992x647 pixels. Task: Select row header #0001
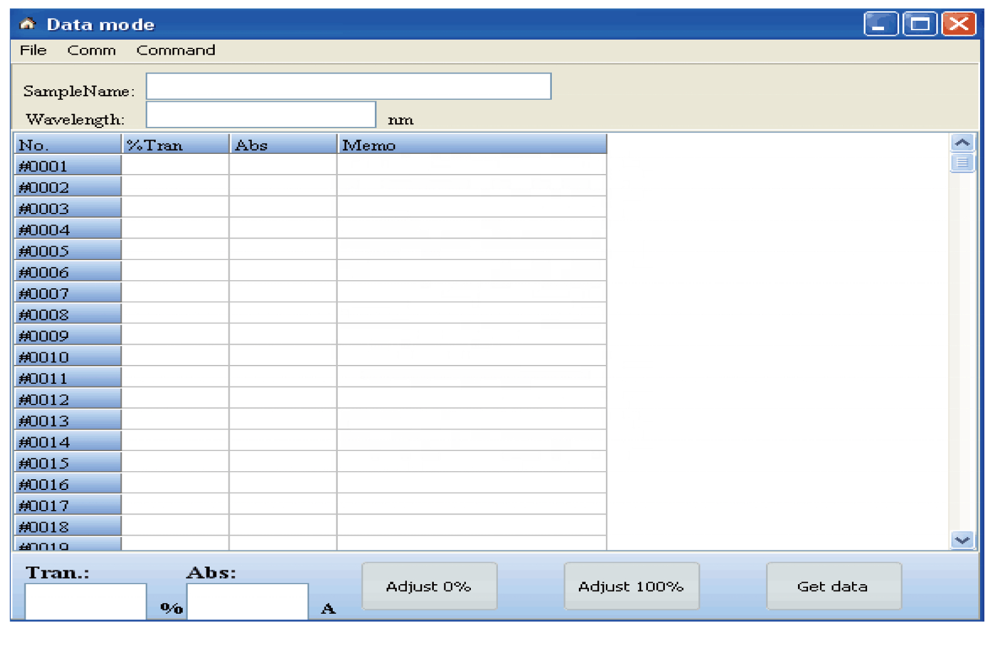tap(68, 166)
